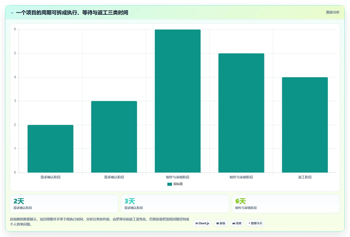Click the description paragraph starting 这组模拟数据展示
350x237 pixels.
[99, 222]
